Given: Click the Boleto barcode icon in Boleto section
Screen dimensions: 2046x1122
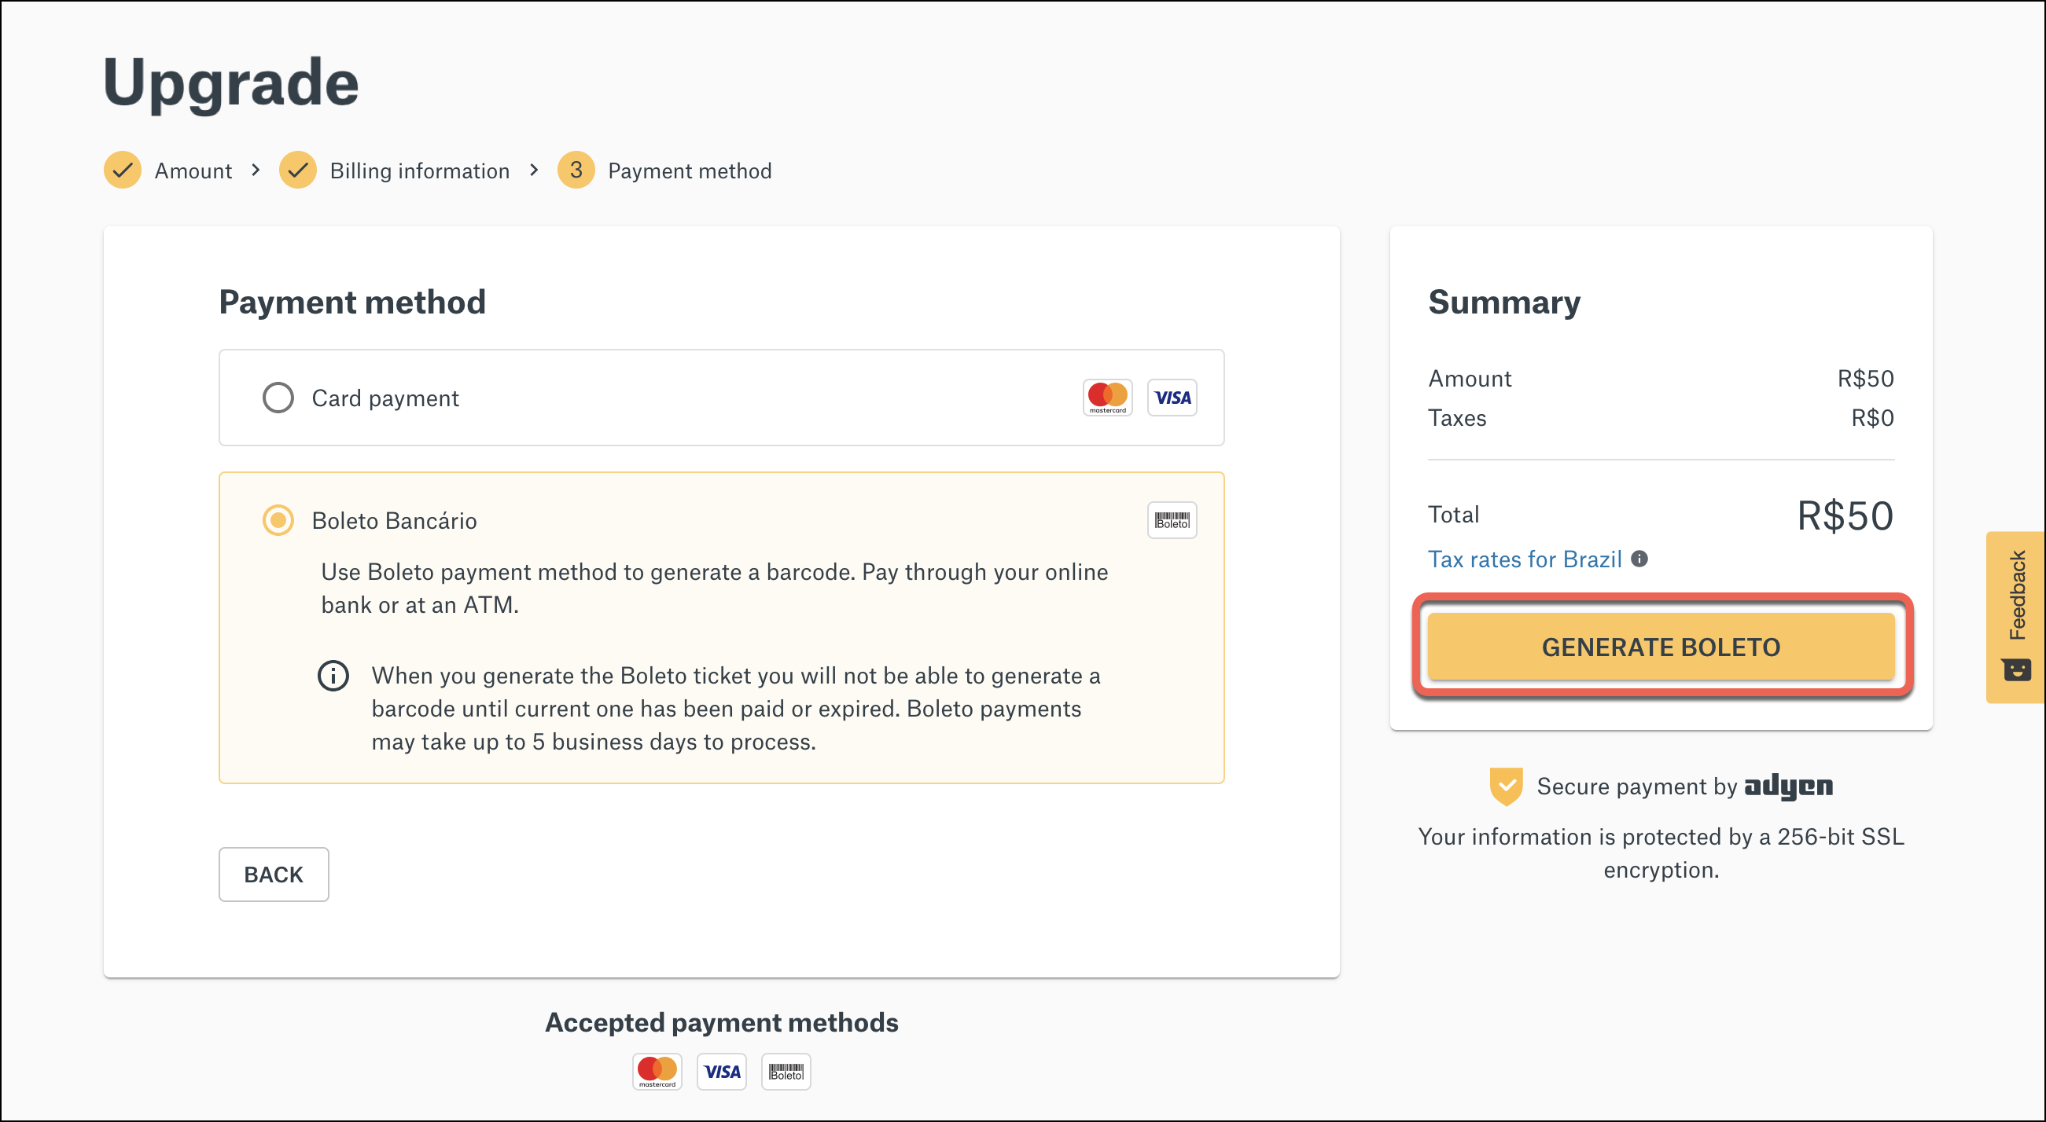Looking at the screenshot, I should click(x=1172, y=520).
